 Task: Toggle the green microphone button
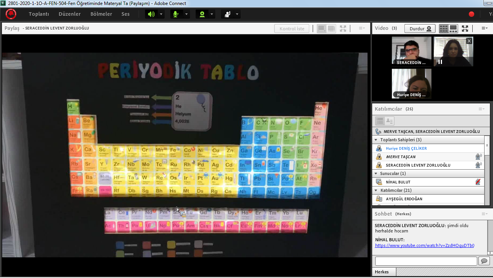click(176, 14)
